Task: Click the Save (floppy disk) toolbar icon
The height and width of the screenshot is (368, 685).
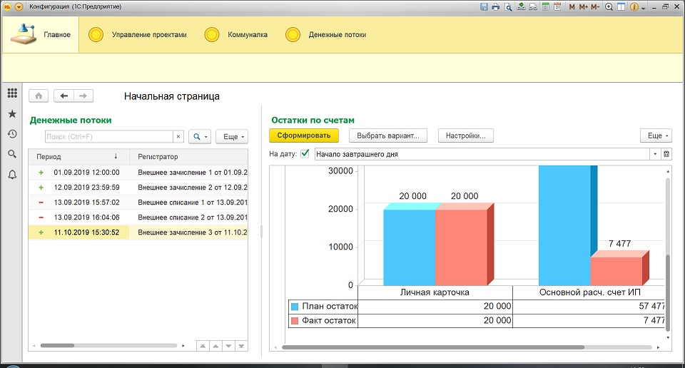Action: coord(484,6)
